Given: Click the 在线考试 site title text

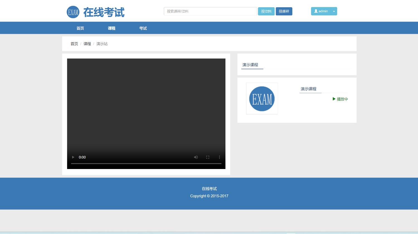Looking at the screenshot, I should point(104,12).
